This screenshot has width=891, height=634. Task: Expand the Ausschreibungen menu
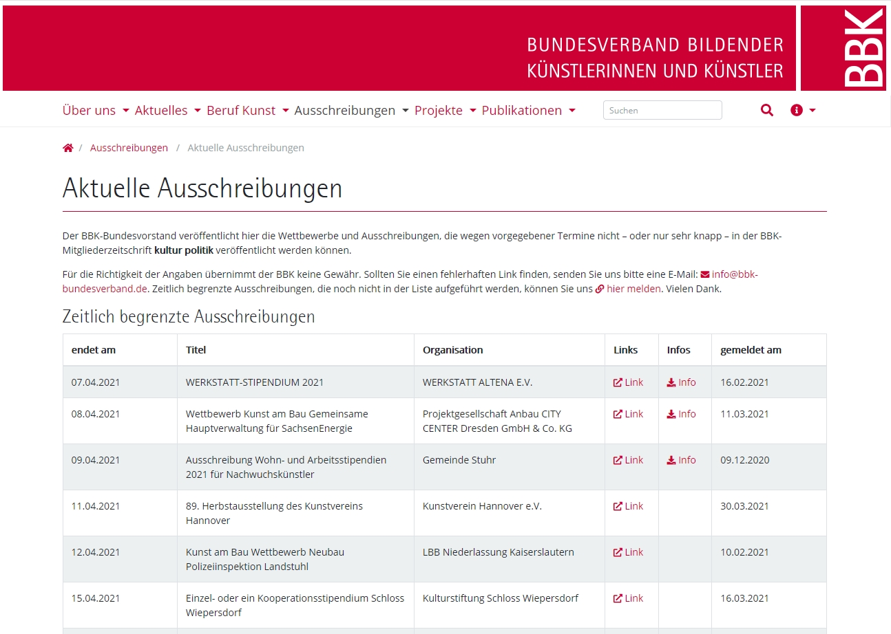point(352,110)
